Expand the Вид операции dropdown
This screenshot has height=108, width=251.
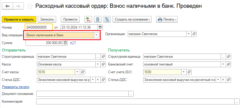pyautogui.click(x=97, y=35)
